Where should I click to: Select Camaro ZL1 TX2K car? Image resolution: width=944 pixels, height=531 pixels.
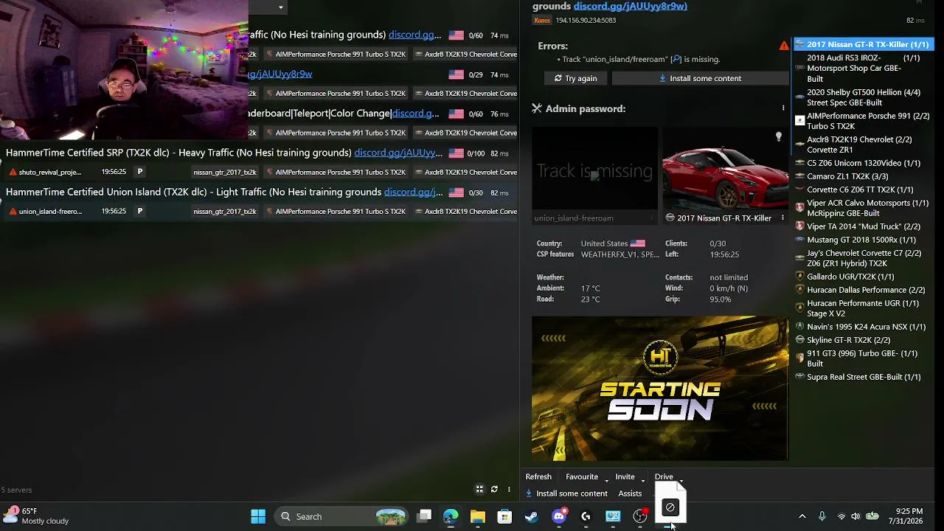(864, 176)
